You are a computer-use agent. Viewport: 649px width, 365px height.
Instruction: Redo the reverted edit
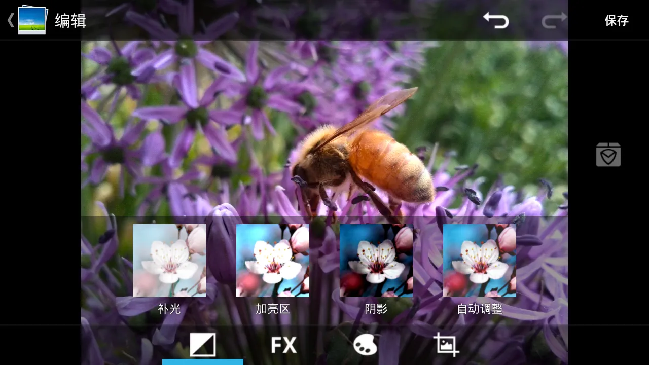point(554,20)
